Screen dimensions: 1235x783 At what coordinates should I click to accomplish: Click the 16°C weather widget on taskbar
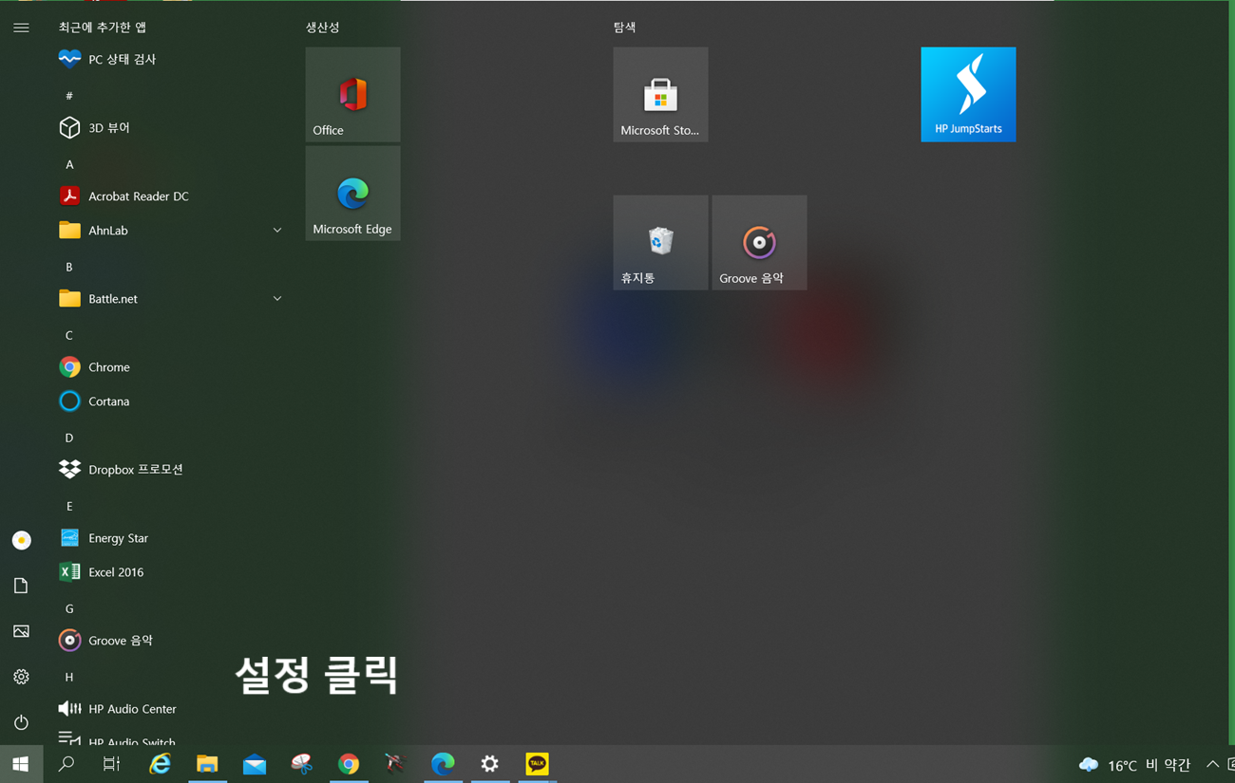click(1134, 765)
